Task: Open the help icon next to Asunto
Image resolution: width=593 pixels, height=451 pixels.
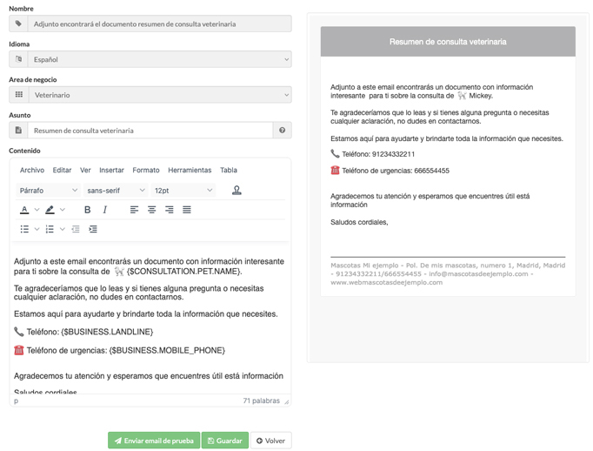Action: coord(282,131)
